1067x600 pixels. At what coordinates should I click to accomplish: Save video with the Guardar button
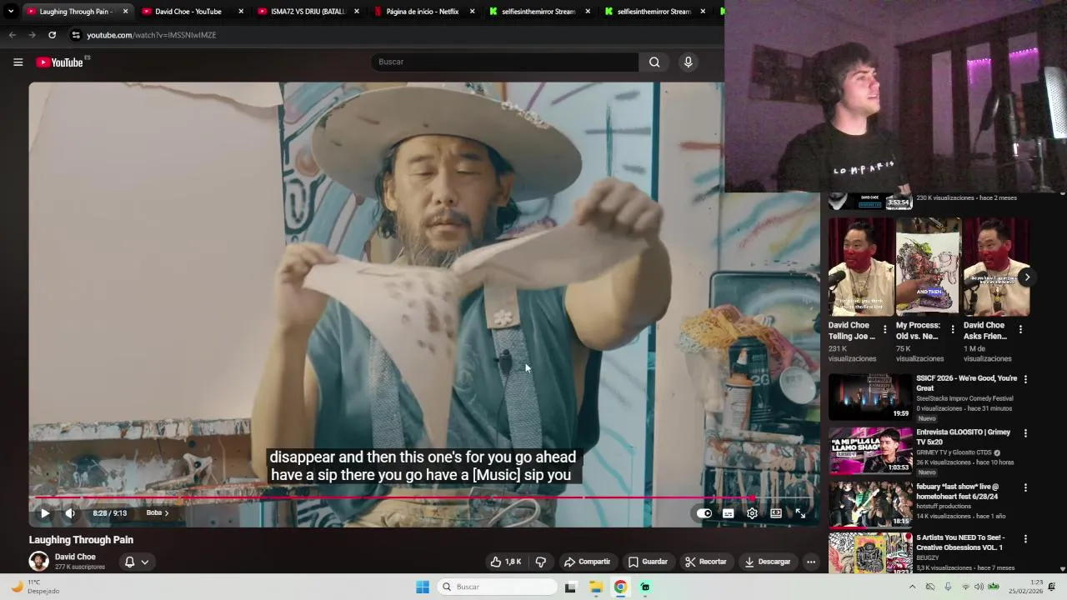coord(648,562)
